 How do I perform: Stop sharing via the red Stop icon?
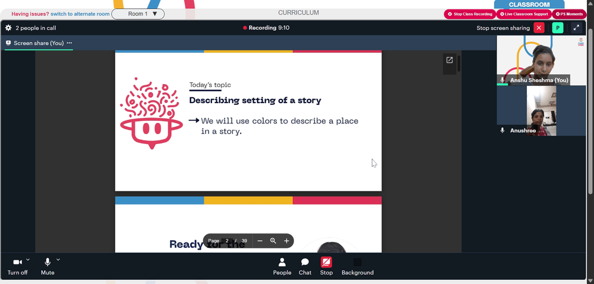[326, 262]
